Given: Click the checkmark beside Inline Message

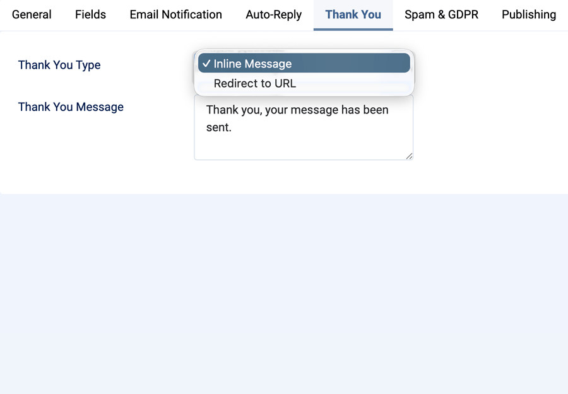Looking at the screenshot, I should tap(206, 64).
